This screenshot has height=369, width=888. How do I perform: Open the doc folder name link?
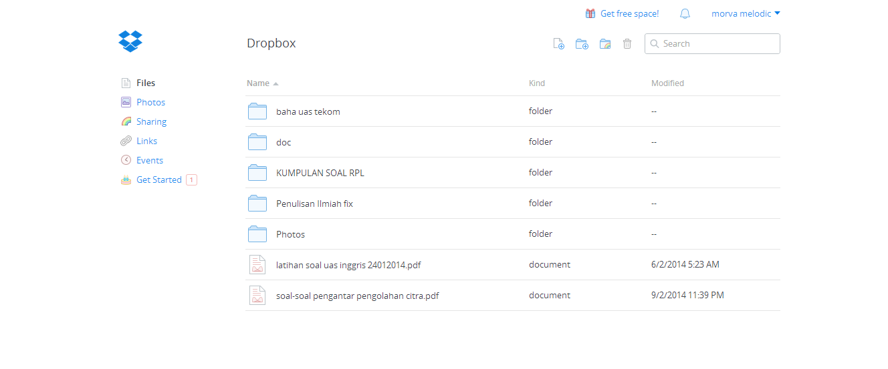pyautogui.click(x=284, y=142)
